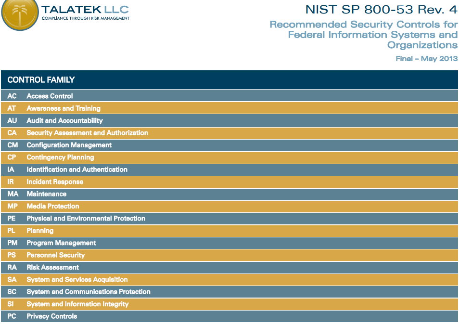
Task: Click the Maintenance control family
Action: pos(46,194)
